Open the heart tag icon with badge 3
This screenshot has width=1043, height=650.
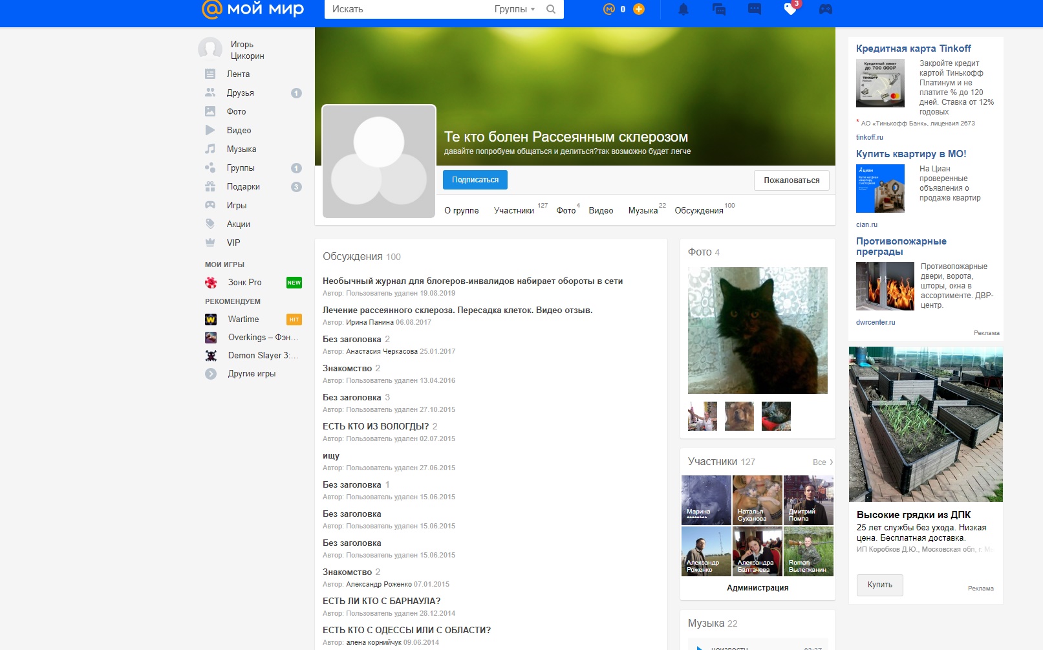(x=790, y=9)
